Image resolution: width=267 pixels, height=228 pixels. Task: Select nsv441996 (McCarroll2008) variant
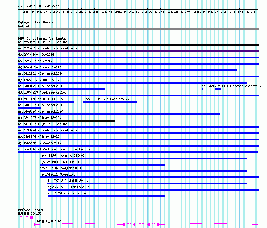pyautogui.click(x=62, y=155)
